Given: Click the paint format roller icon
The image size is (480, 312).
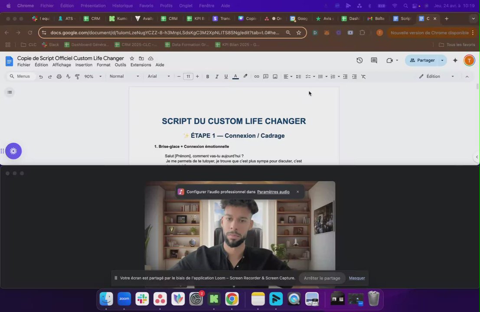Looking at the screenshot, I should click(x=77, y=76).
